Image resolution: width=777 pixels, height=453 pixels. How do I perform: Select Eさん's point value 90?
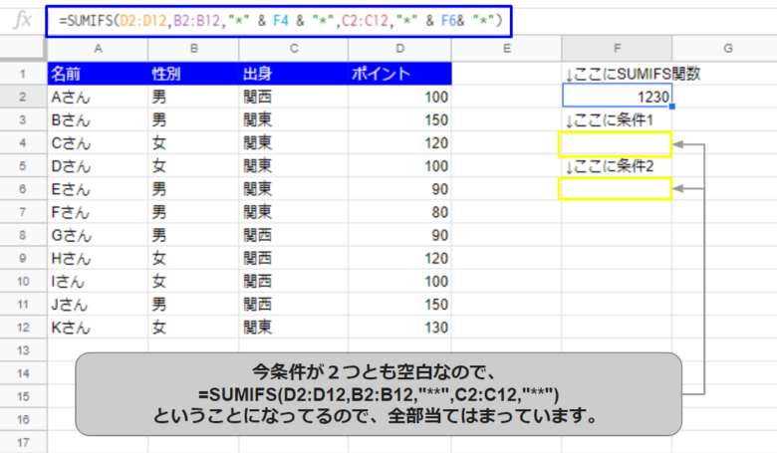399,189
